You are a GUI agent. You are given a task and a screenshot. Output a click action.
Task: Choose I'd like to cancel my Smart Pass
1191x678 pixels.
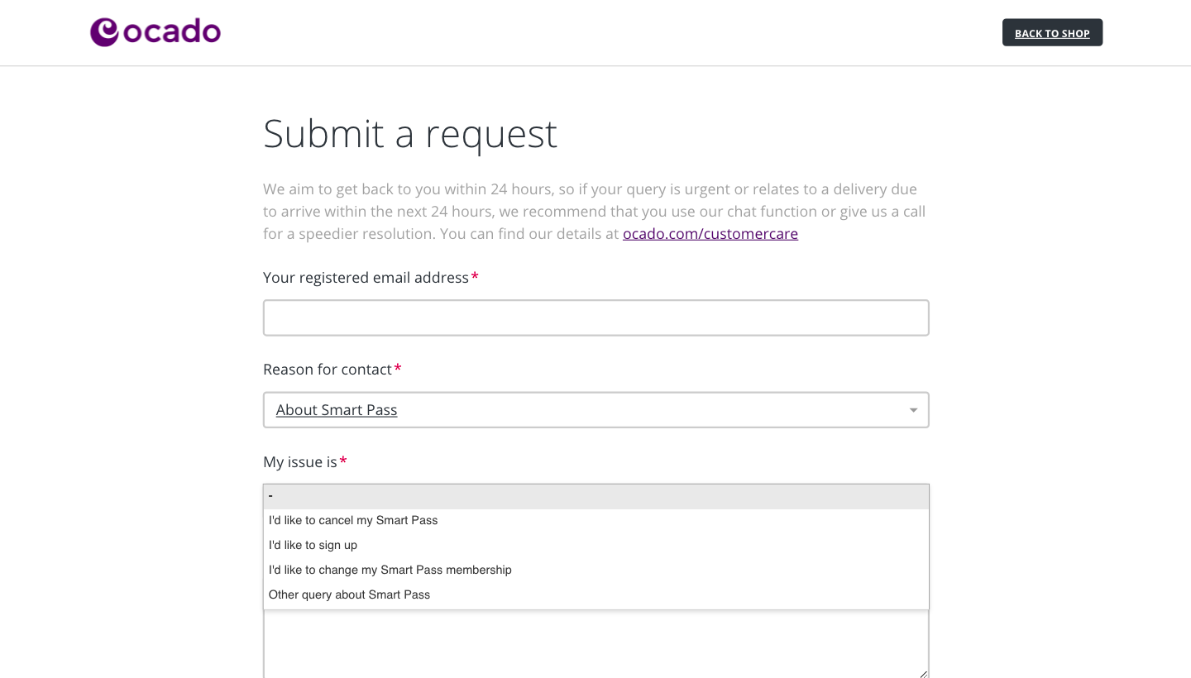(x=596, y=520)
